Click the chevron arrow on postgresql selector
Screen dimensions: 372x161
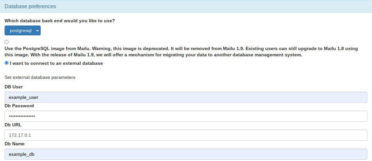pos(37,30)
